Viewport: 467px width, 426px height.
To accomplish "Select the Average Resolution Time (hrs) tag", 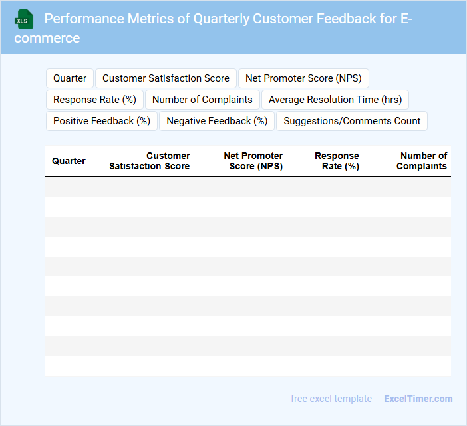I will tap(335, 100).
